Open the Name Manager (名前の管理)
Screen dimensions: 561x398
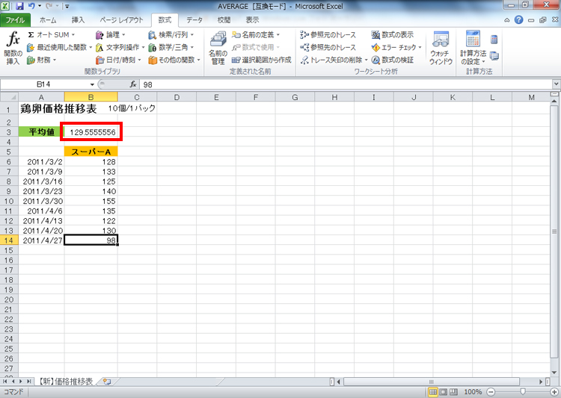[x=218, y=49]
